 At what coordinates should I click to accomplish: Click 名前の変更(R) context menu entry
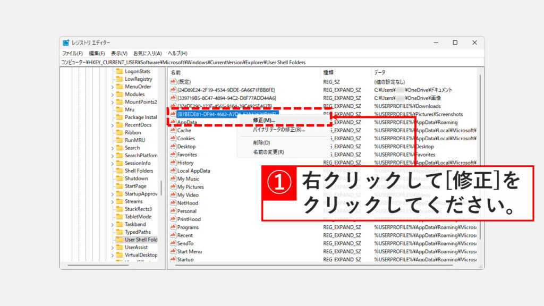pyautogui.click(x=268, y=152)
